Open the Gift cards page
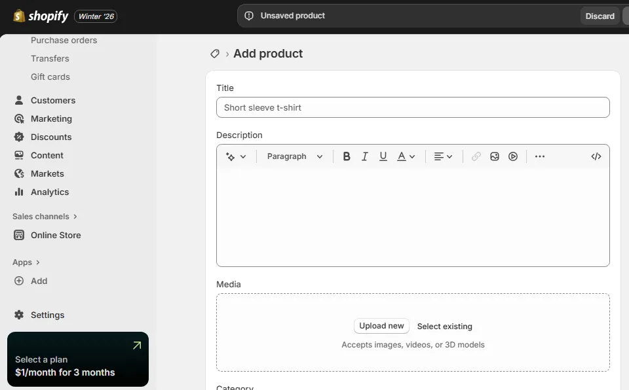Viewport: 629px width, 390px height. [x=50, y=77]
